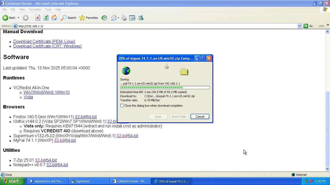330x185 pixels.
Task: Launch Messenger from the toolbar icon
Action: tap(141, 18)
